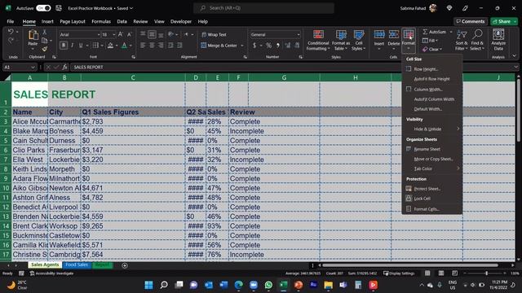The width and height of the screenshot is (522, 293).
Task: Click Accessibility: Investigate in status bar
Action: [51, 273]
